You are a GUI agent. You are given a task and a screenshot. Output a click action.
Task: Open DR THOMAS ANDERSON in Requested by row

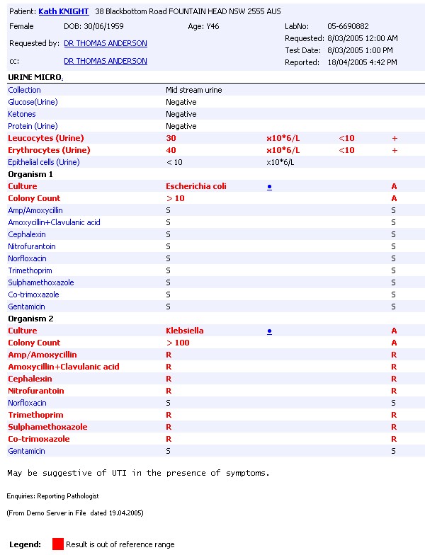[106, 44]
